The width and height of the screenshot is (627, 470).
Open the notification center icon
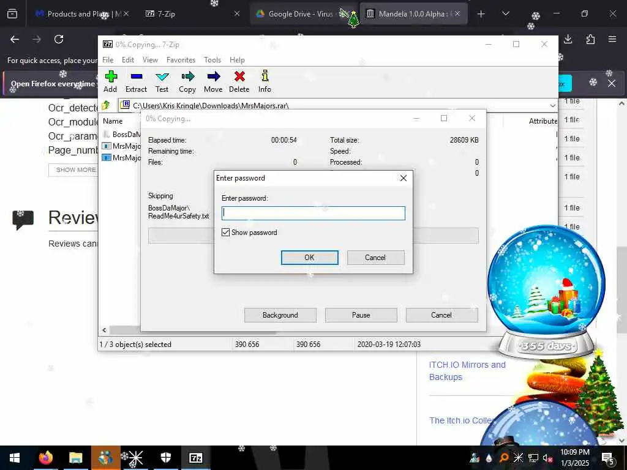(x=608, y=458)
